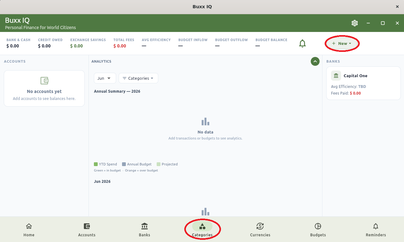Open the Banks building icon
The height and width of the screenshot is (242, 404).
[x=144, y=226]
